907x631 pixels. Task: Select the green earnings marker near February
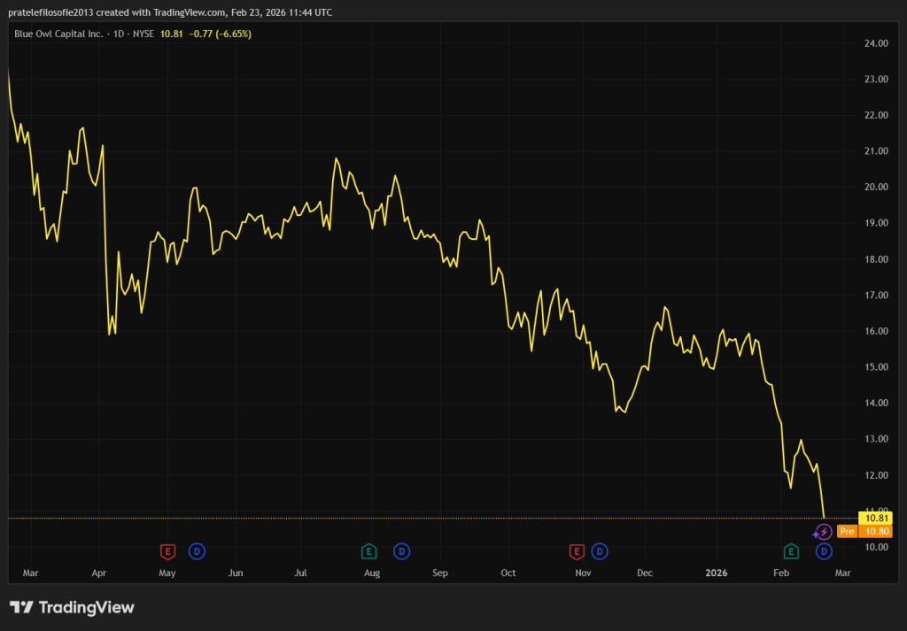click(790, 551)
